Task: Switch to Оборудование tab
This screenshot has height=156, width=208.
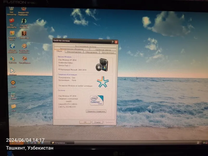Action: [92, 52]
